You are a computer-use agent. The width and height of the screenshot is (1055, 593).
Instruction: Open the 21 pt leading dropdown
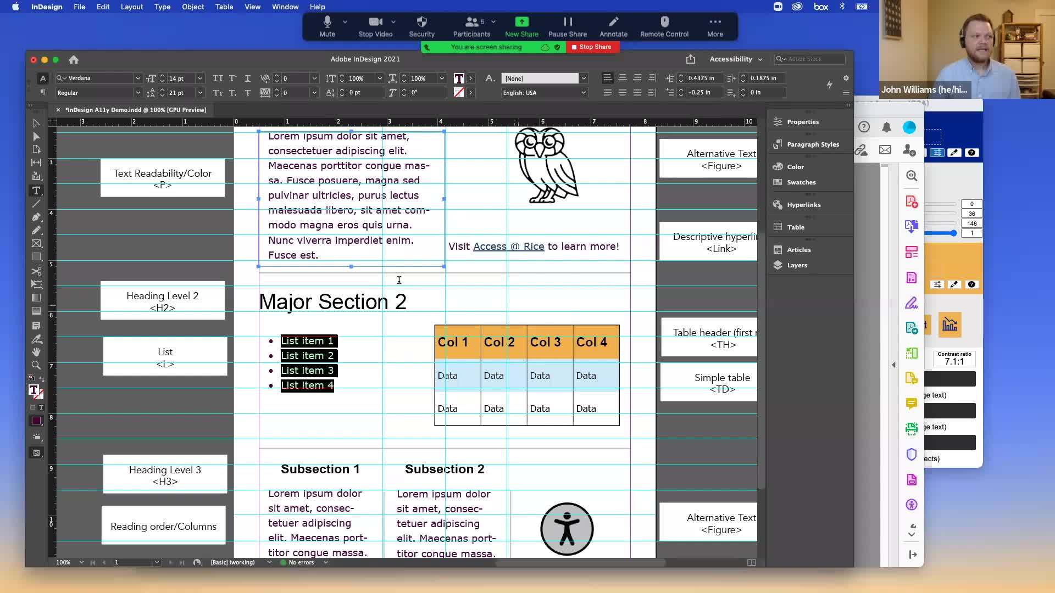pyautogui.click(x=200, y=93)
